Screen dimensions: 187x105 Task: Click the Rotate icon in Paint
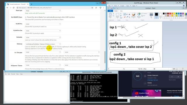[121, 18]
